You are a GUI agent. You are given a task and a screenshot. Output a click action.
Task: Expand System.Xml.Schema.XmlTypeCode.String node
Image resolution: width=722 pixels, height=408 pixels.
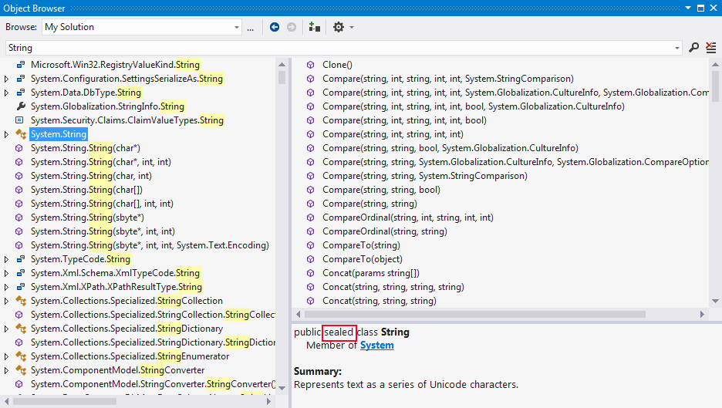tap(6, 273)
